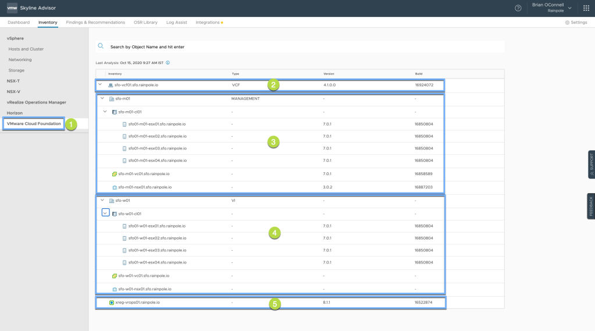Click the search magnifier icon

coord(101,46)
